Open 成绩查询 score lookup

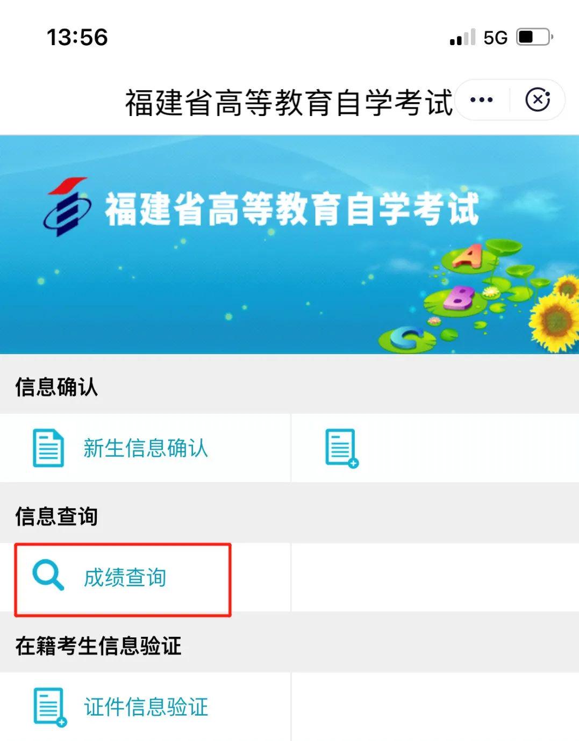click(125, 578)
